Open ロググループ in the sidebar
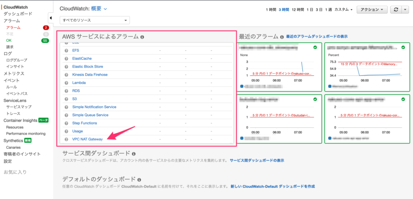This screenshot has width=413, height=199. click(x=16, y=60)
